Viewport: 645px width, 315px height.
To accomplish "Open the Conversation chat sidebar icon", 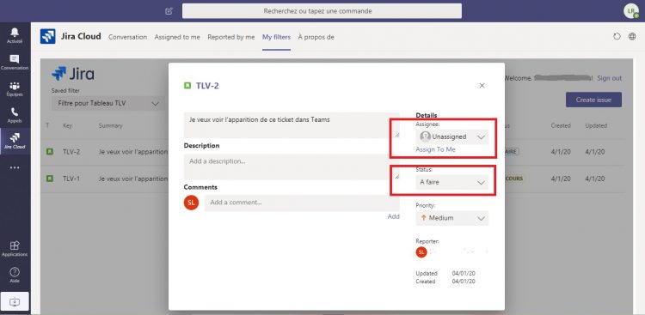I will click(x=15, y=59).
